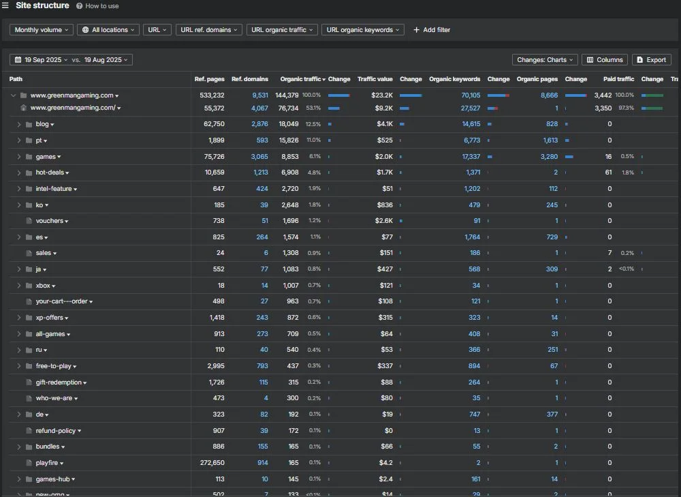Screen dimensions: 681x497
Task: Sort by Ref. pages column header
Action: pyautogui.click(x=209, y=79)
